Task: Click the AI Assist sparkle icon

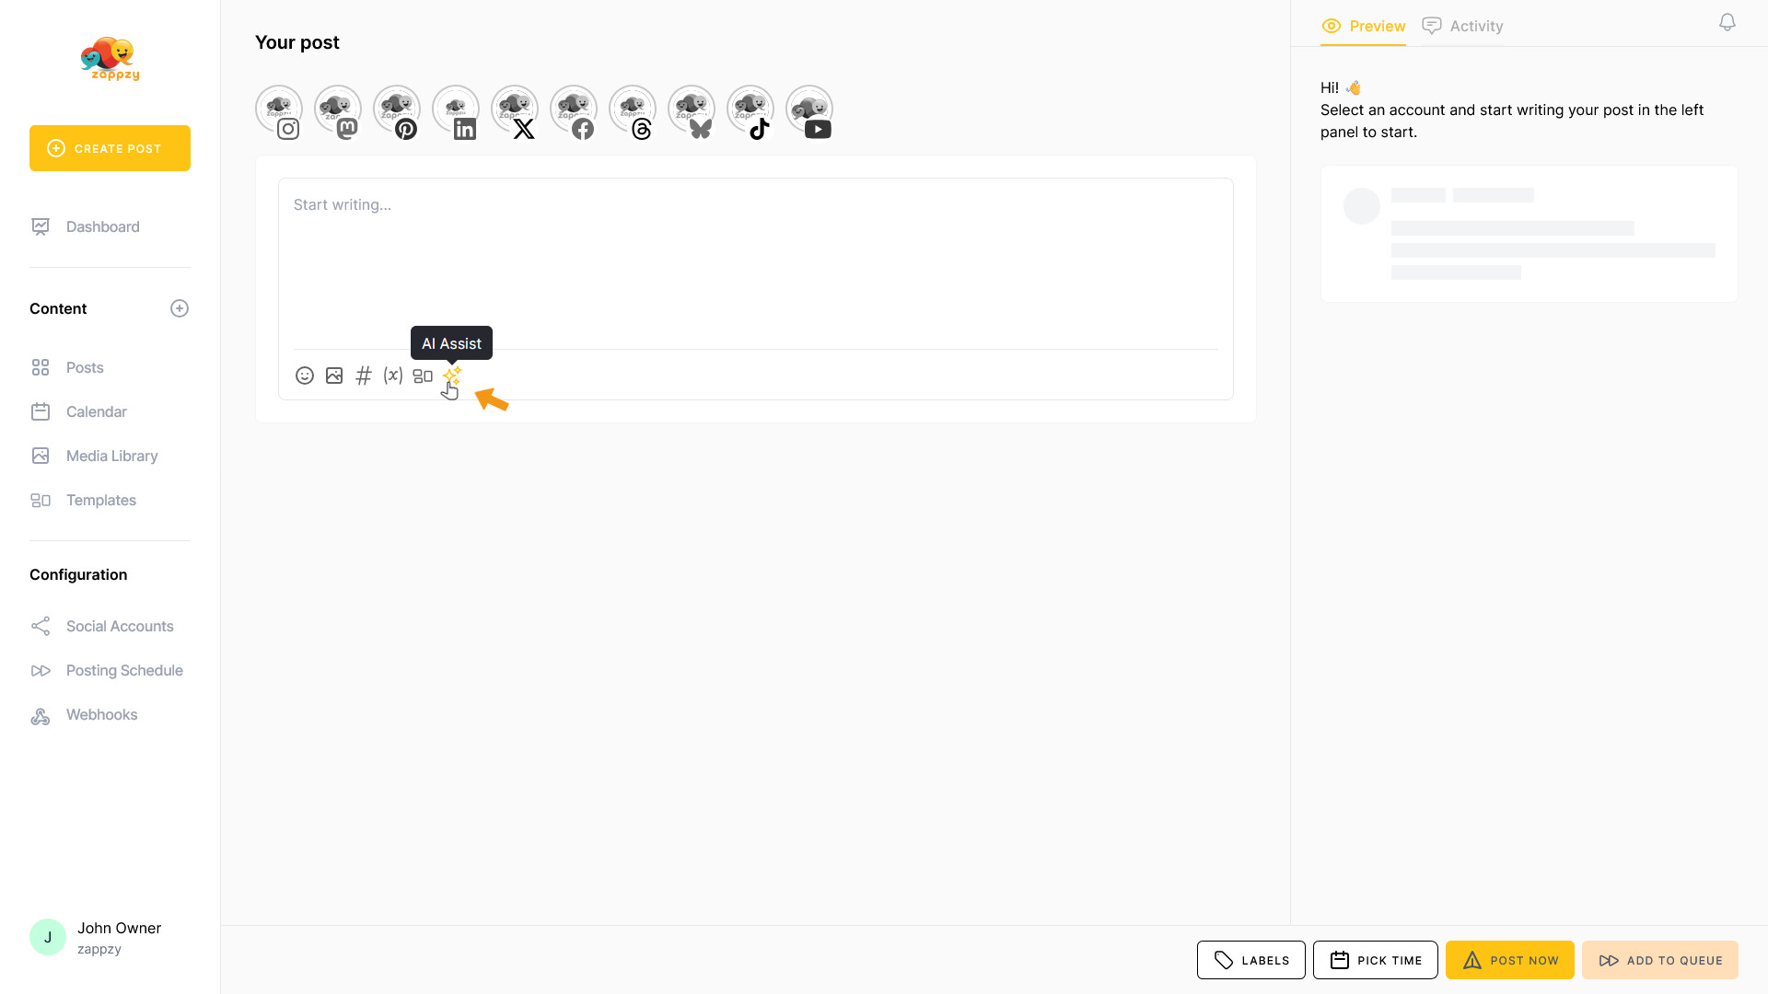Action: (452, 376)
